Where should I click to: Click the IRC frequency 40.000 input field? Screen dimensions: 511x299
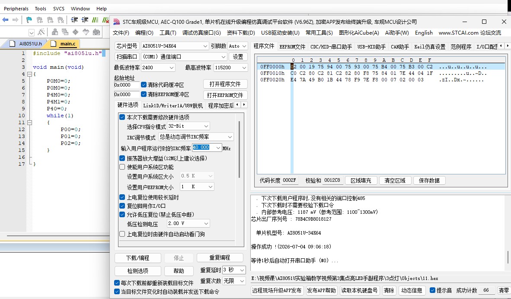click(x=204, y=148)
